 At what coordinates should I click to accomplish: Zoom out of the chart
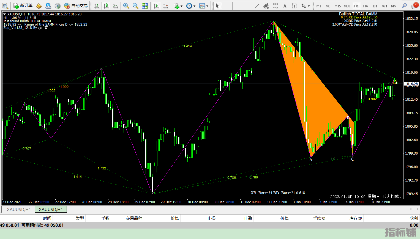coord(135,6)
